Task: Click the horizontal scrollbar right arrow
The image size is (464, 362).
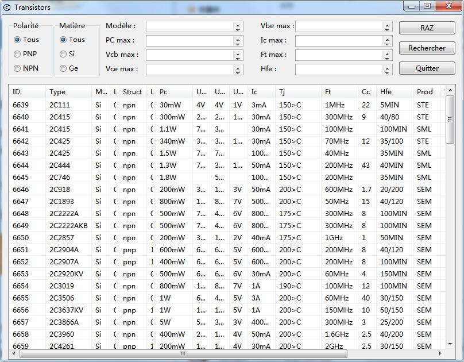Action: coord(441,353)
